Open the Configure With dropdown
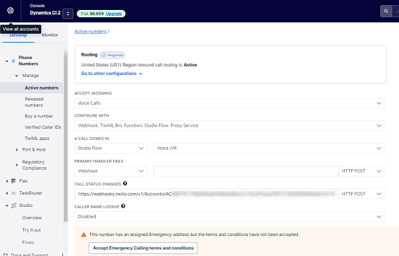Screen dimensions: 399x256 click(x=229, y=125)
